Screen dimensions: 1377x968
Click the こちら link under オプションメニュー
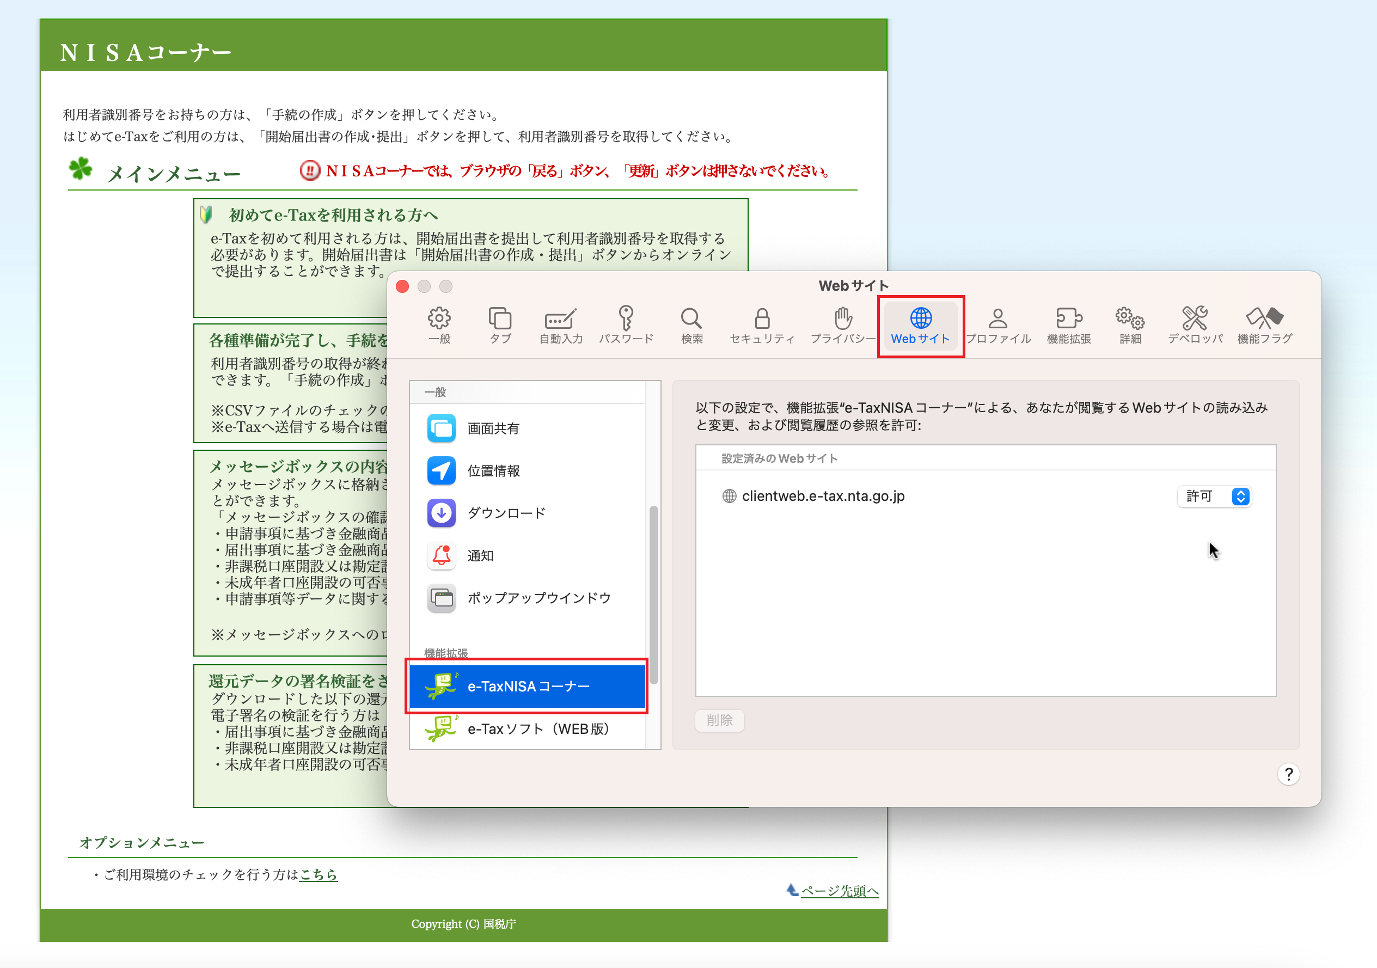pos(319,874)
